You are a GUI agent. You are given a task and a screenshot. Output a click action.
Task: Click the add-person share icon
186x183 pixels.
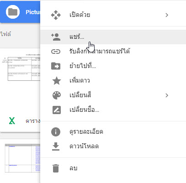56,37
